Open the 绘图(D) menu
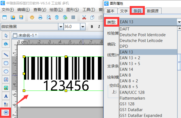The width and height of the screenshot is (181, 118). pos(56,10)
